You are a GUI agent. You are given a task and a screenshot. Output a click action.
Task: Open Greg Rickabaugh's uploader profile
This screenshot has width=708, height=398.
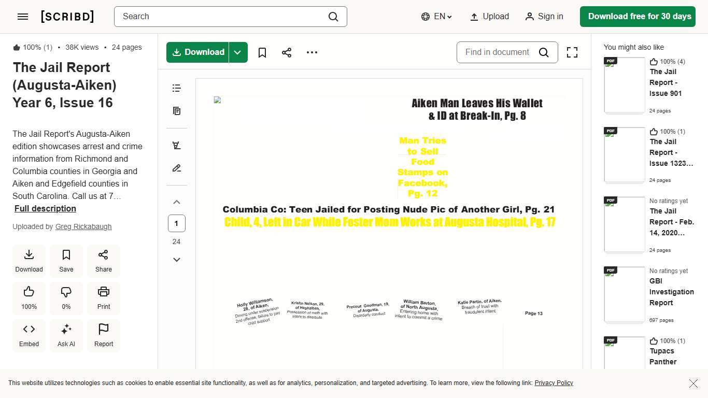coord(83,226)
